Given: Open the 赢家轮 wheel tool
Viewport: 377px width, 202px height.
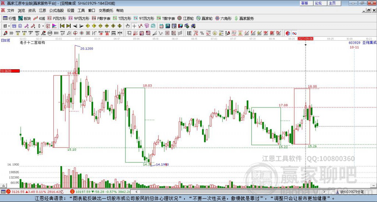Looking at the screenshot, I should point(204,18).
